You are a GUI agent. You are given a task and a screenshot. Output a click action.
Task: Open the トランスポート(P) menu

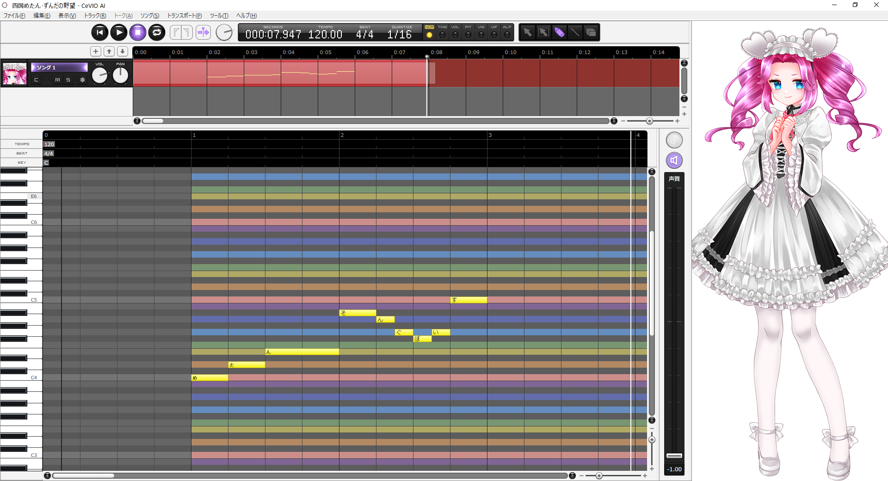coord(184,16)
